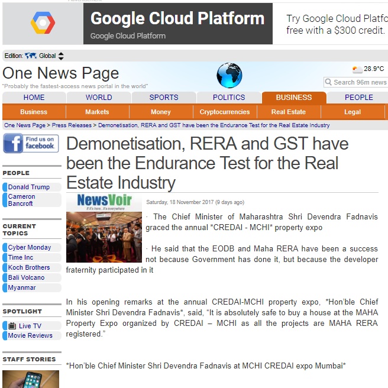Open the Bali Volcano topic
The height and width of the screenshot is (388, 388).
tap(26, 277)
